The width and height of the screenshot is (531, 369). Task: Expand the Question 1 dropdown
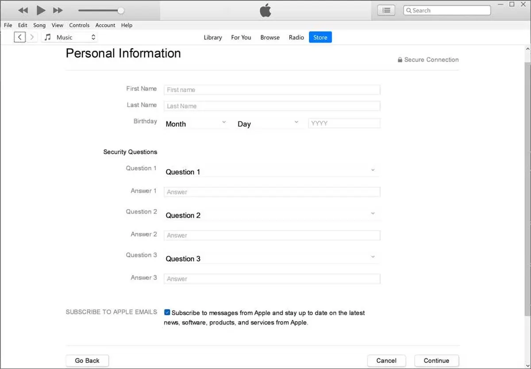coord(272,171)
